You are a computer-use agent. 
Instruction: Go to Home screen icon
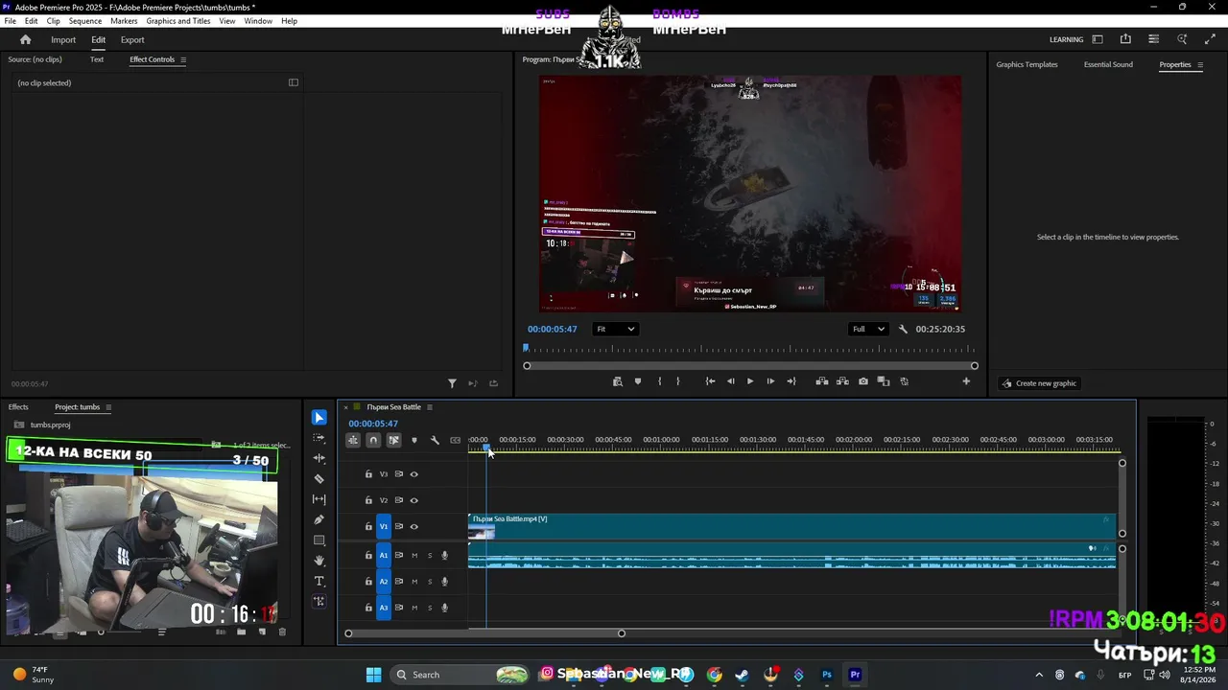[x=26, y=39]
